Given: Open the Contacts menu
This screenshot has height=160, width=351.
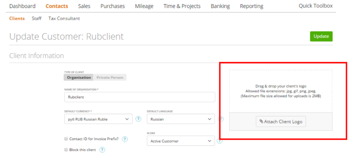Looking at the screenshot, I should tap(57, 6).
